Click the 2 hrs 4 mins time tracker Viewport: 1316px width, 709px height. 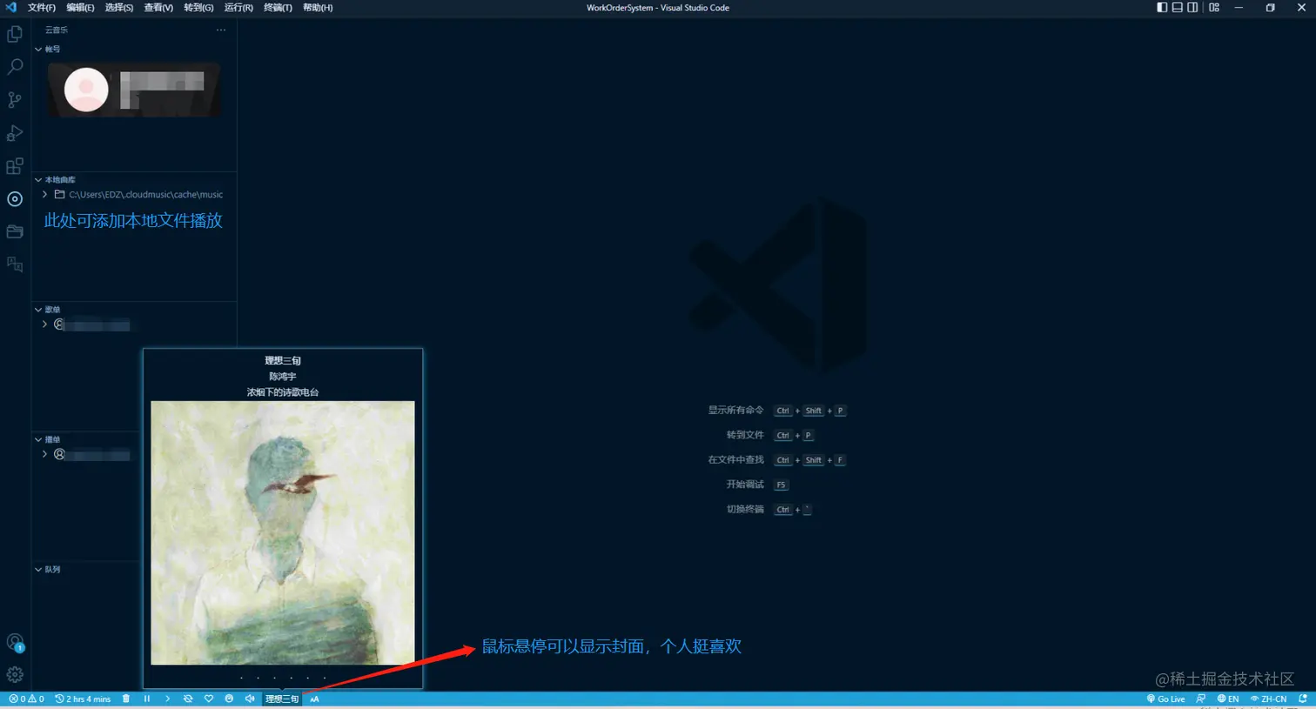83,699
